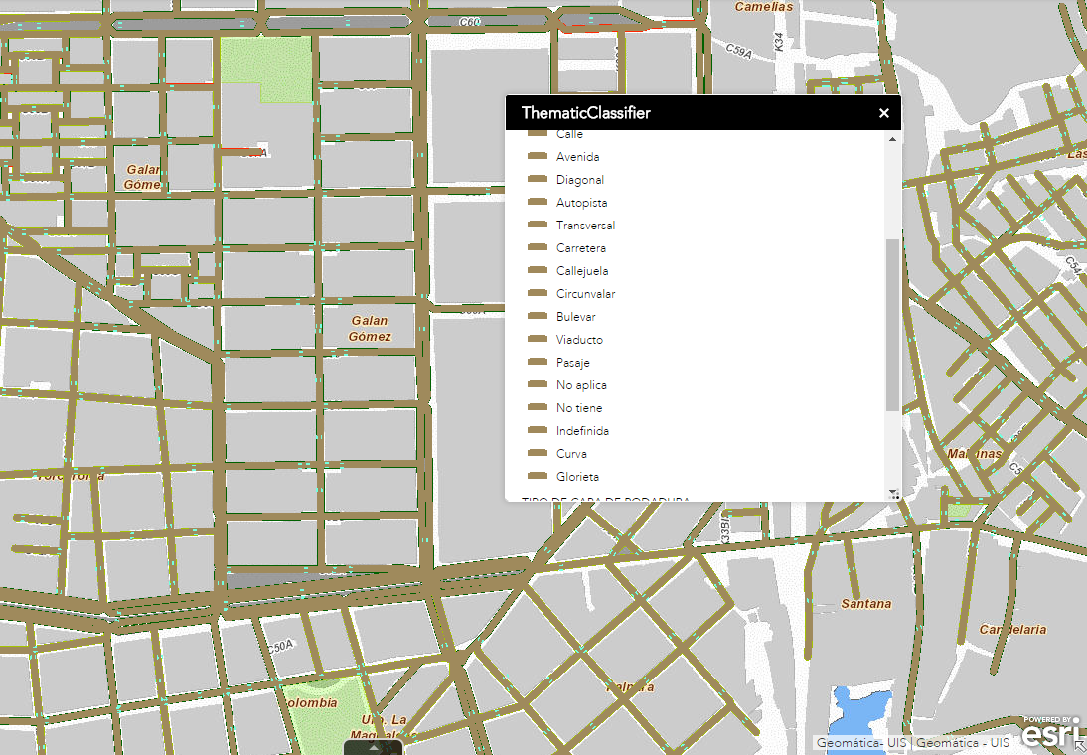This screenshot has height=755, width=1087.
Task: Click the Candelaria neighborhood map label
Action: (1012, 630)
